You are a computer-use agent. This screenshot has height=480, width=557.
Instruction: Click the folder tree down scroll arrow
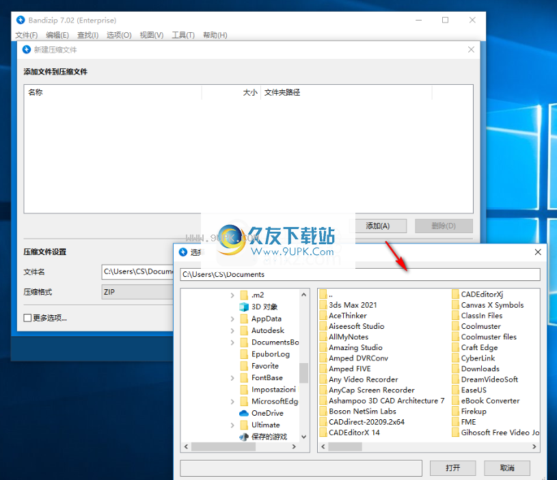pyautogui.click(x=303, y=437)
